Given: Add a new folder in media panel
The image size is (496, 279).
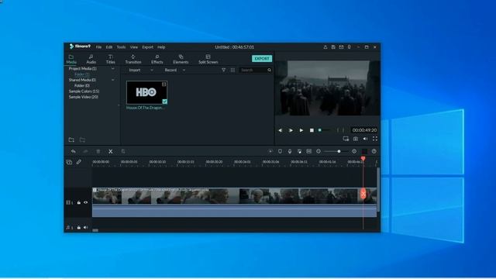Looking at the screenshot, I should (x=71, y=139).
